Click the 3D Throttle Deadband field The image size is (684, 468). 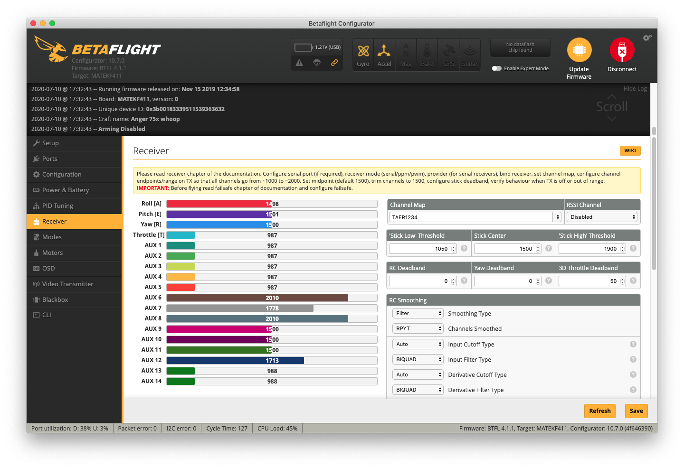(592, 281)
